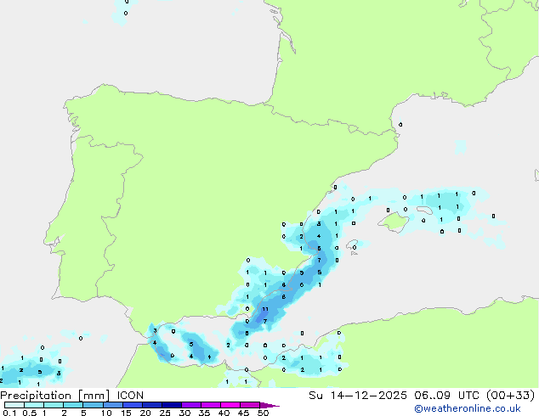The height and width of the screenshot is (416, 539).
Task: Click the '(00+33)' forecast offset text
Action: point(511,396)
